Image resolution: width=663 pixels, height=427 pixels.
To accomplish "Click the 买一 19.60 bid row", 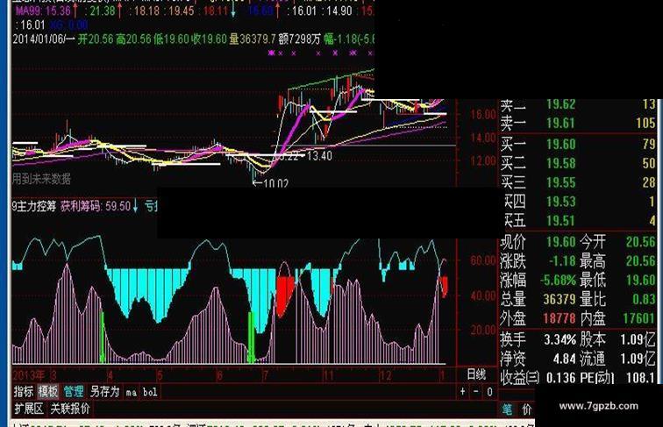I will [578, 144].
